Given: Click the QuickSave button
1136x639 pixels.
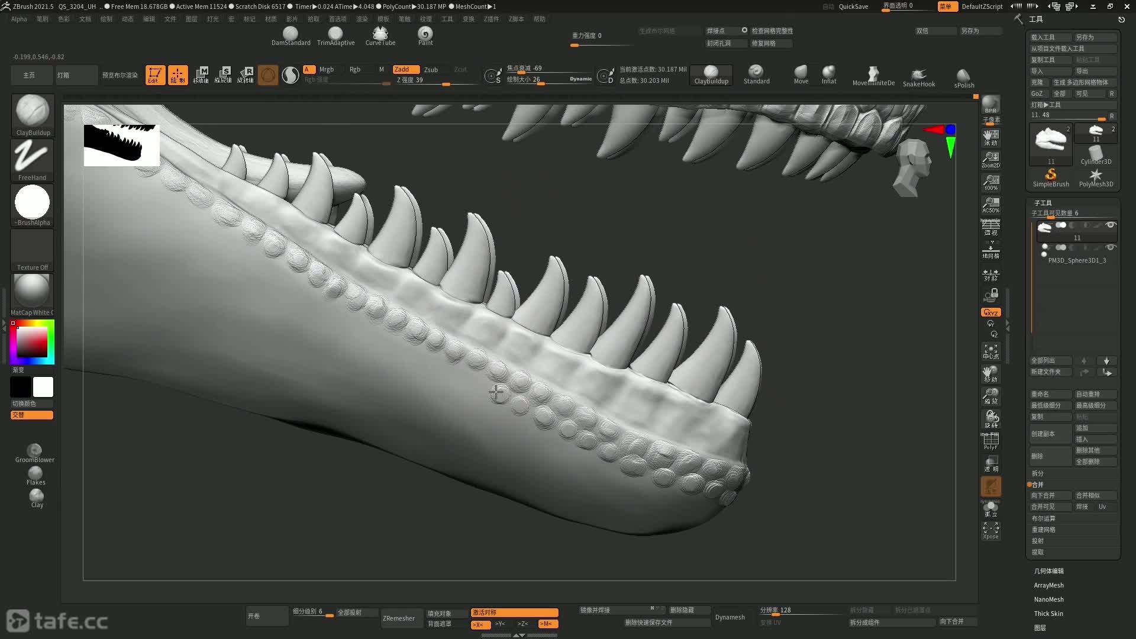Looking at the screenshot, I should [x=853, y=7].
